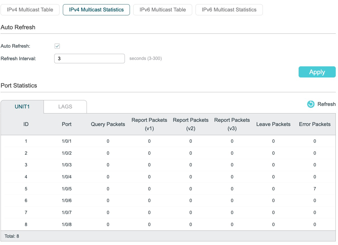Viewport: 338px width, 245px height.
Task: Focus the Refresh Interval input field
Action: (x=89, y=59)
